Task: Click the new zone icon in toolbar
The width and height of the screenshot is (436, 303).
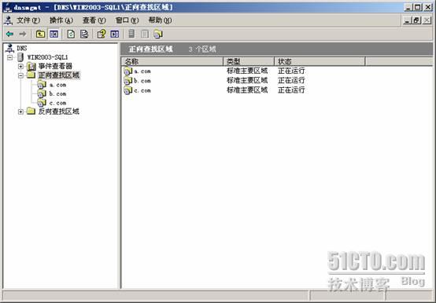Action: click(x=158, y=34)
